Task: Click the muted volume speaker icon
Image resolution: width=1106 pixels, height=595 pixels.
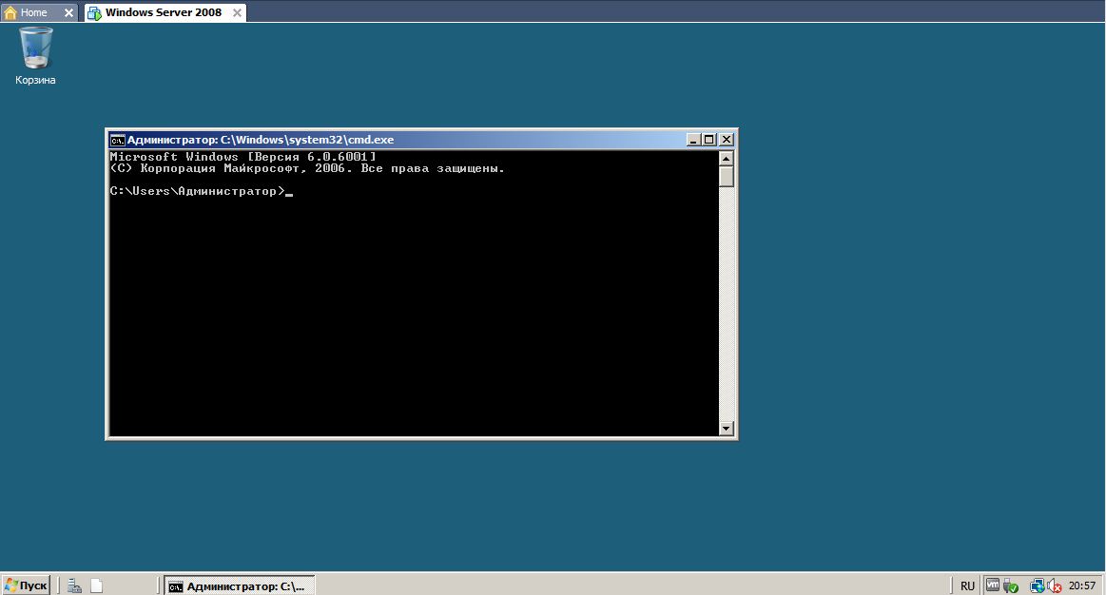Action: (x=1055, y=585)
